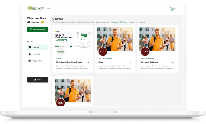The width and height of the screenshot is (206, 124).
Task: Click the Instructor teaching icon
Action: (x=30, y=54)
